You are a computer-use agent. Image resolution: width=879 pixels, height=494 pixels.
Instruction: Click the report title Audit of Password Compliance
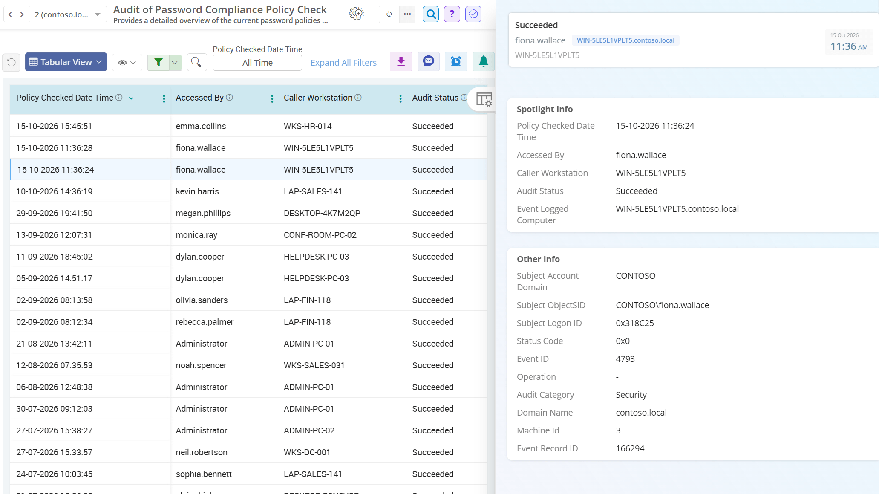click(x=220, y=9)
